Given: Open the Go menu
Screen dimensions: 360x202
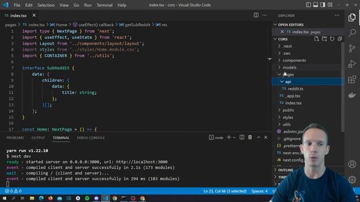Looking at the screenshot, I should 76,5.
